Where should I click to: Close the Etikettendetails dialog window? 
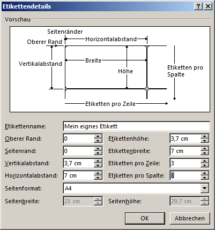(208, 6)
